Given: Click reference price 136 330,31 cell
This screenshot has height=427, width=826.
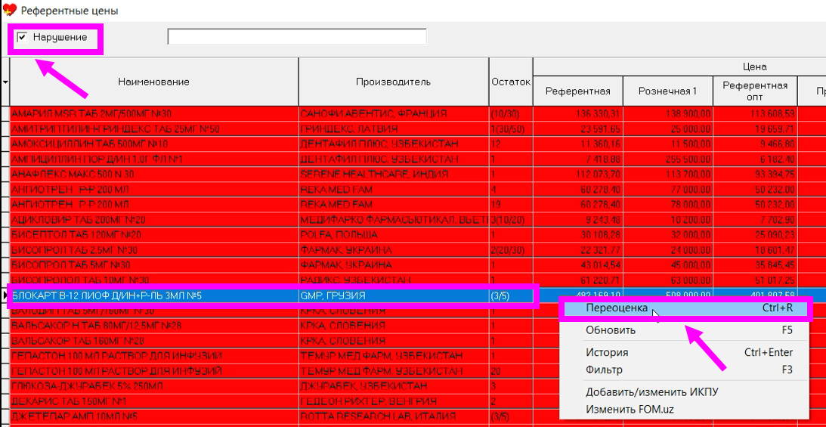Looking at the screenshot, I should pos(578,113).
